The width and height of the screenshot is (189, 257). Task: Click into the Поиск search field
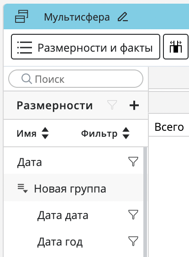(x=76, y=79)
